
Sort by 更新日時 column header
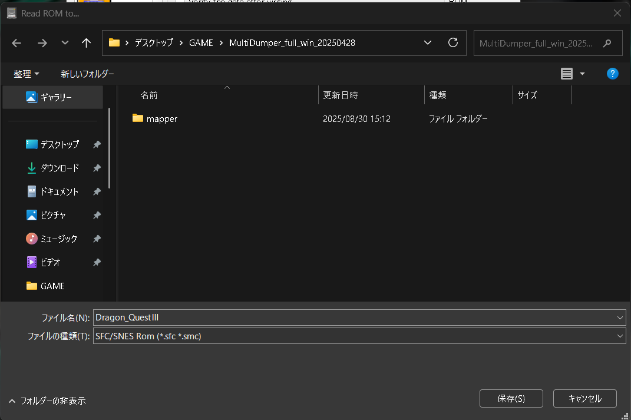(x=341, y=95)
